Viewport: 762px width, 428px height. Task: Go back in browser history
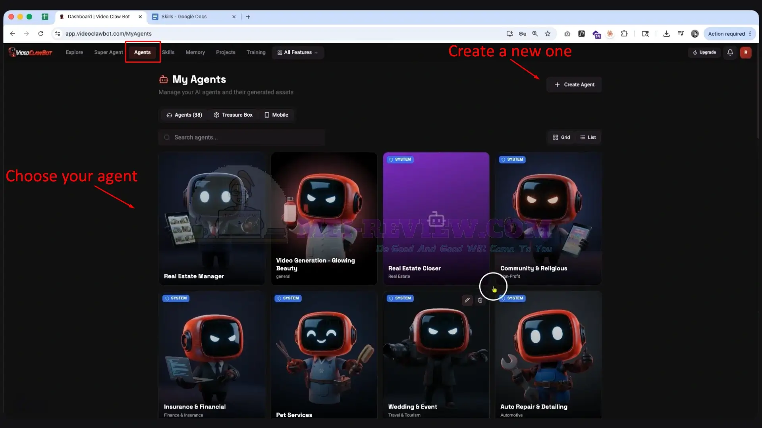click(x=12, y=34)
